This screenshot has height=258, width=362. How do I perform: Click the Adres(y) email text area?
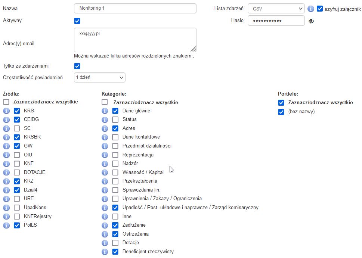click(x=135, y=40)
